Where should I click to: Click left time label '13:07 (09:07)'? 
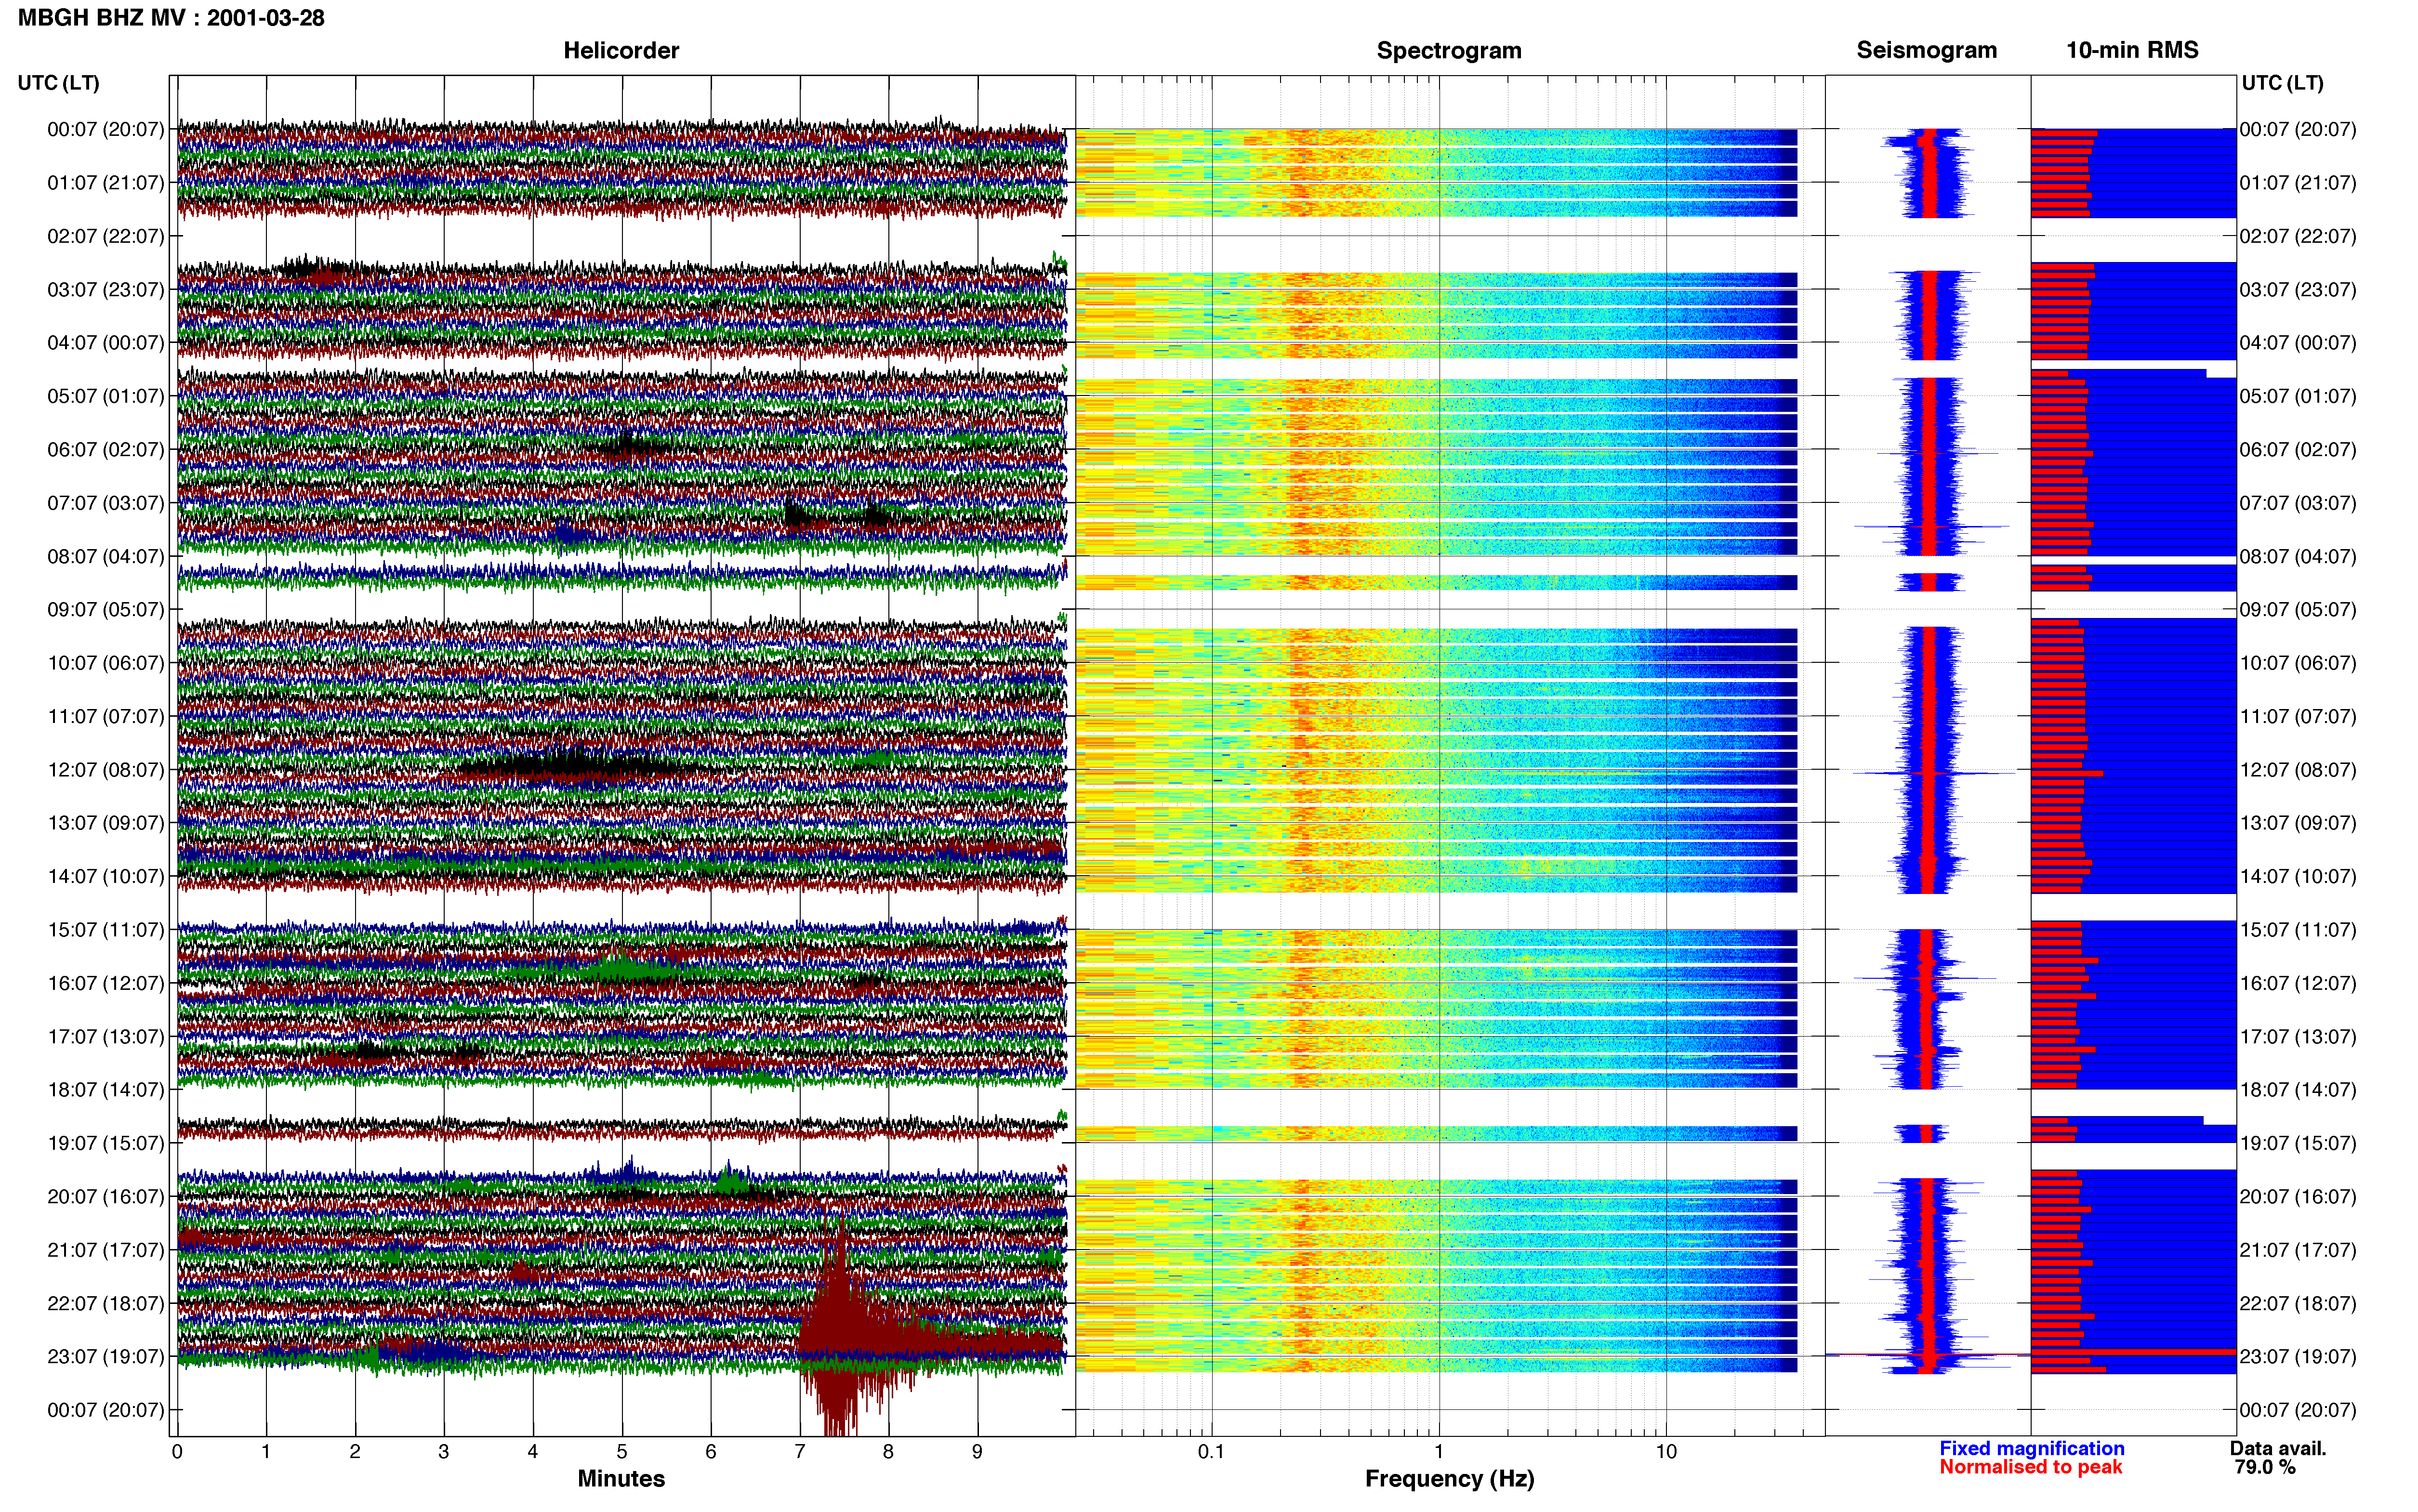(106, 822)
